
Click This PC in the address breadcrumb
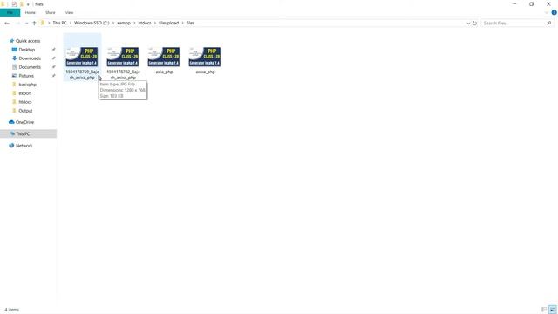tap(59, 23)
